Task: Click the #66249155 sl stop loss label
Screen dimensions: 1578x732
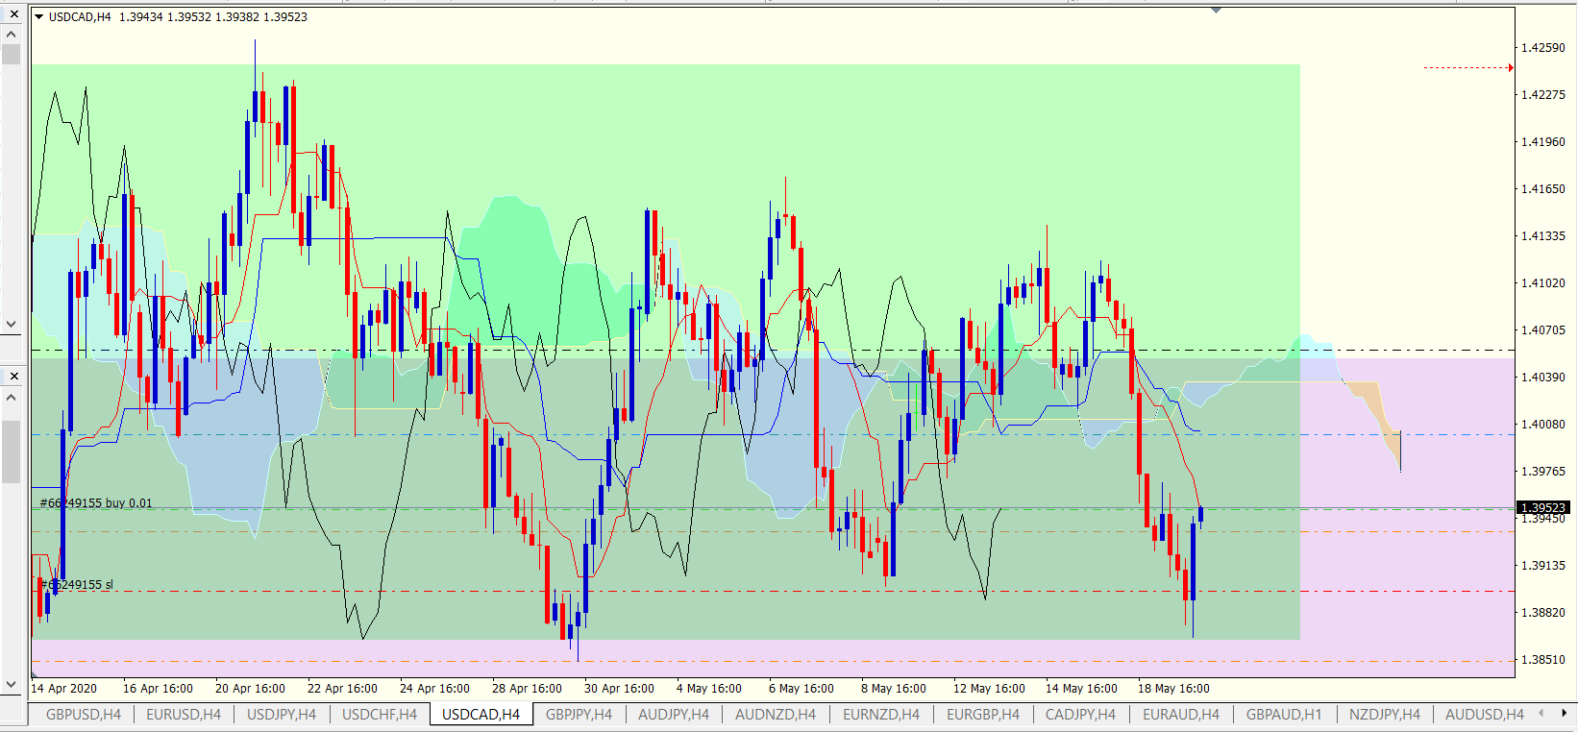Action: (77, 585)
